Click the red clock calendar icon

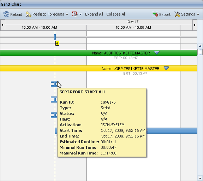click(75, 14)
